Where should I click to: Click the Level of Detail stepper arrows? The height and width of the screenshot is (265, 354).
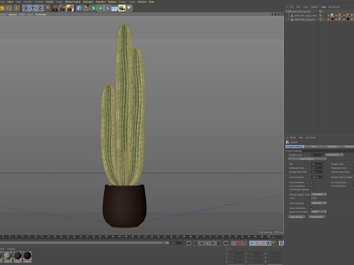point(323,177)
